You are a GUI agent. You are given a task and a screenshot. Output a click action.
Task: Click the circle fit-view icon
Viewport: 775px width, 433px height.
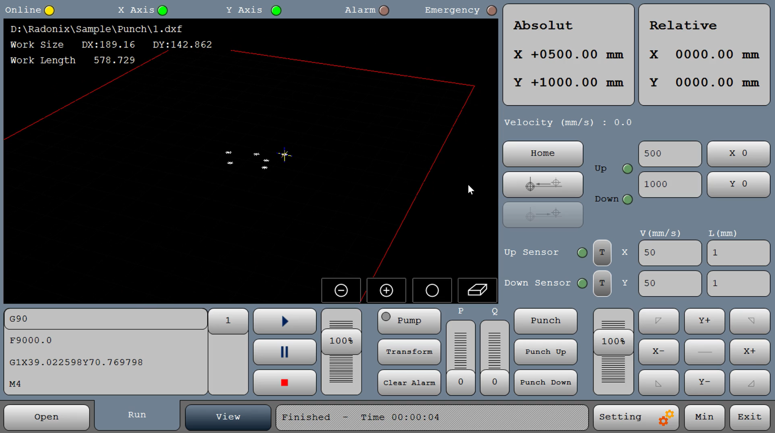click(x=432, y=290)
